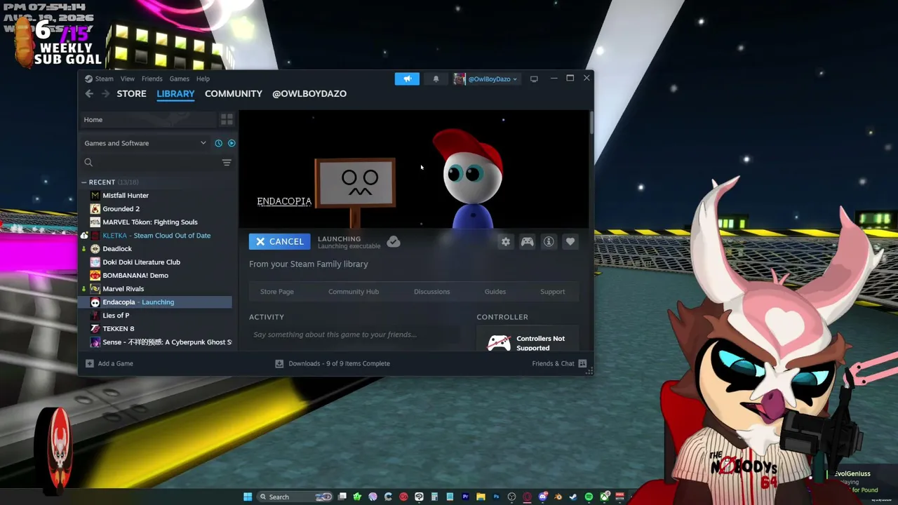Select MARVEL Tōkon: Fighting Souls
The height and width of the screenshot is (505, 898).
150,222
